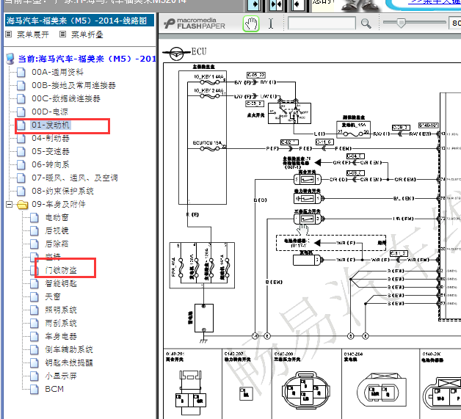Viewport: 461px width, 419px height.
Task: Open the 小显示屏 wiring page
Action: tap(61, 376)
